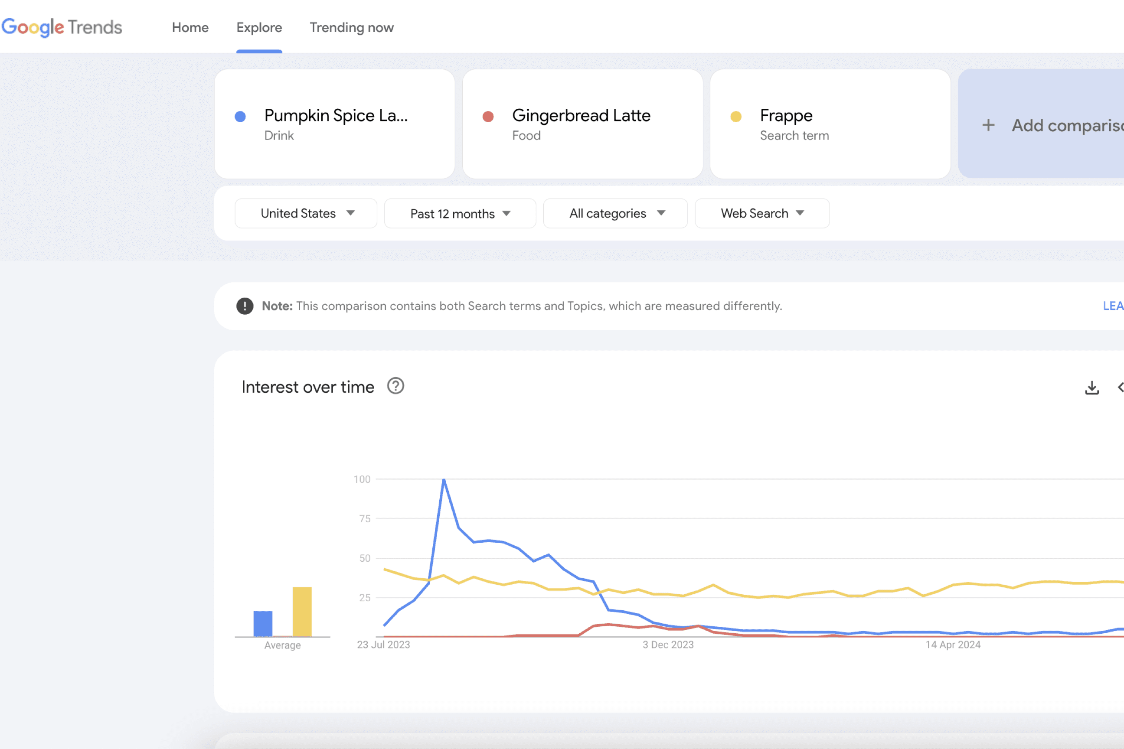Click the Add comparison plus button

click(x=988, y=124)
